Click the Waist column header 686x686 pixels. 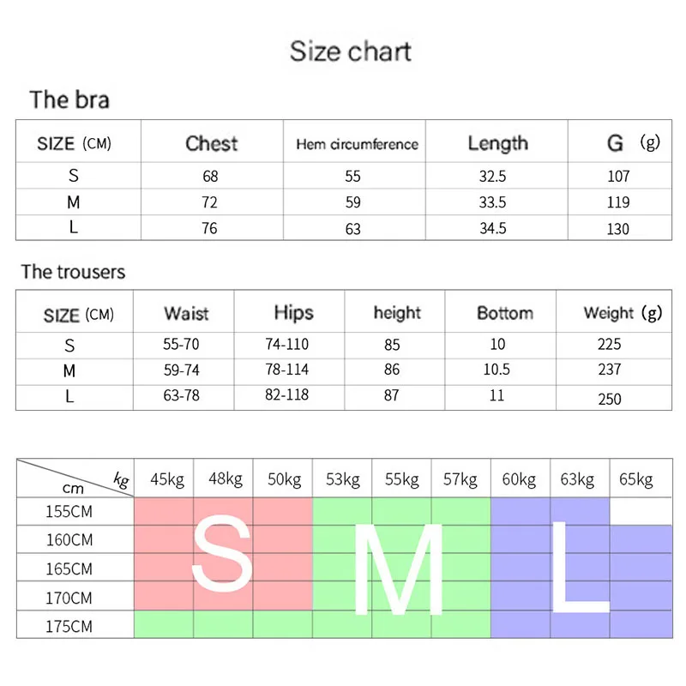point(186,313)
